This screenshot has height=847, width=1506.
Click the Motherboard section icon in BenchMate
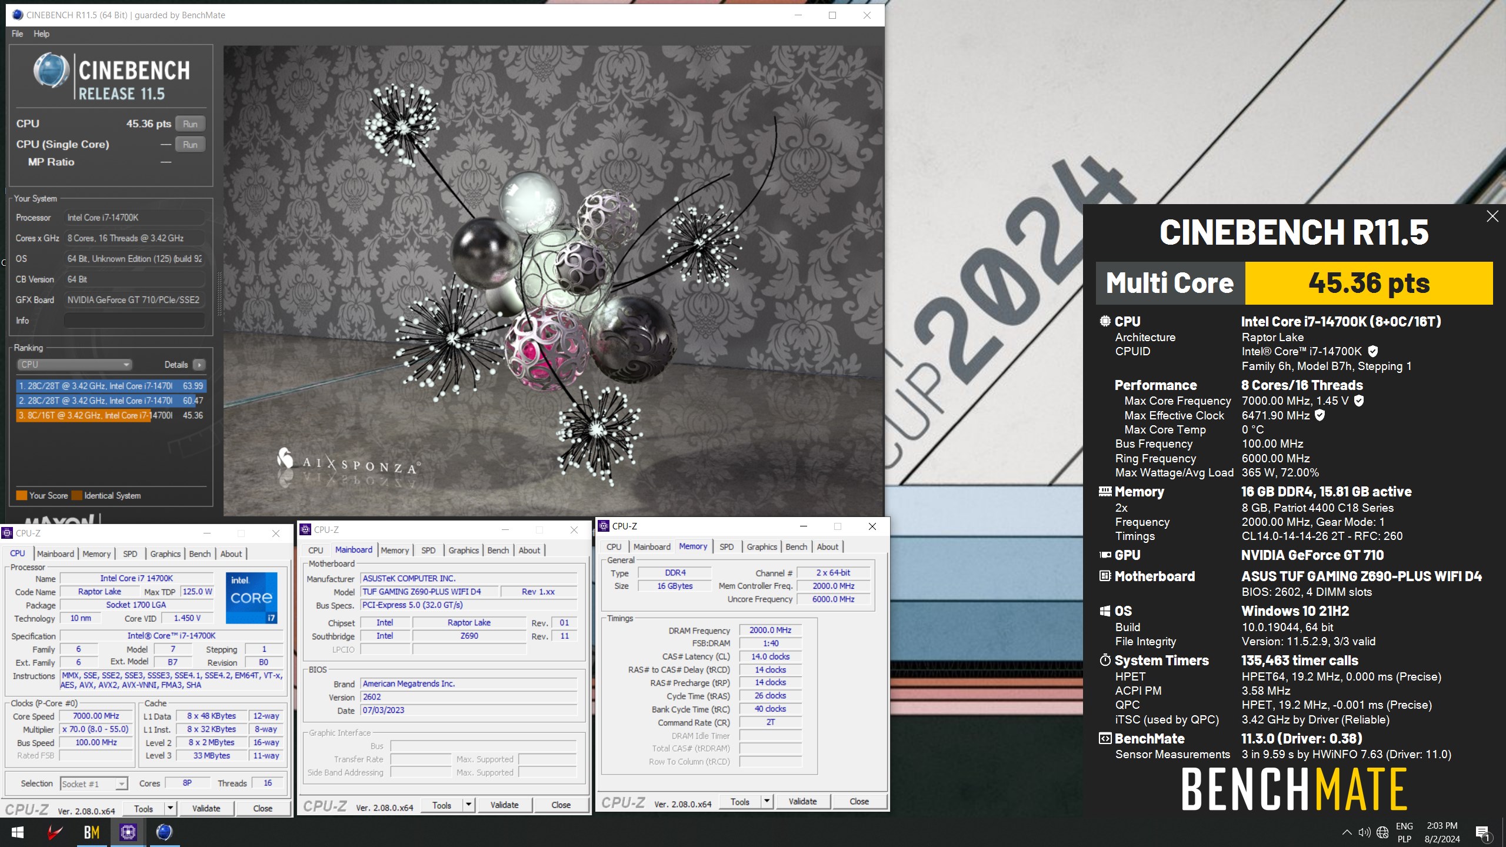click(x=1105, y=576)
